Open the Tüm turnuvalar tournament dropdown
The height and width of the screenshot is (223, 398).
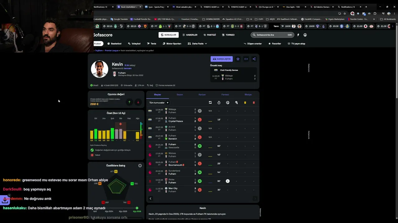[159, 103]
